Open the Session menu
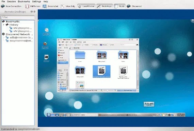This screenshot has width=194, height=131. click(11, 1)
